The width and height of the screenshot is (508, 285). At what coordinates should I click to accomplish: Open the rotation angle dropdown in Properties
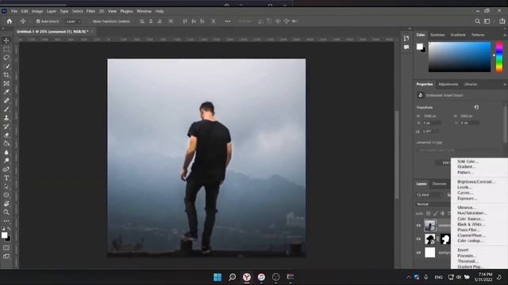tap(437, 131)
